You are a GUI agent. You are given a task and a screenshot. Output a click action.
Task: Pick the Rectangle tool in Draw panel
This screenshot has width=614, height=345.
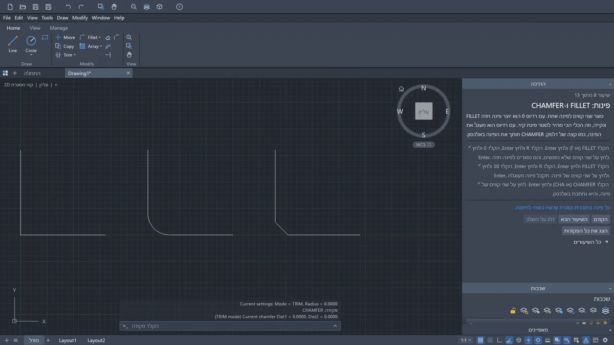pos(45,37)
